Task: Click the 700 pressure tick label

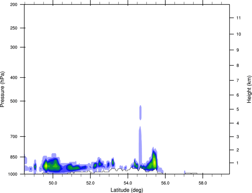Action: pos(14,136)
